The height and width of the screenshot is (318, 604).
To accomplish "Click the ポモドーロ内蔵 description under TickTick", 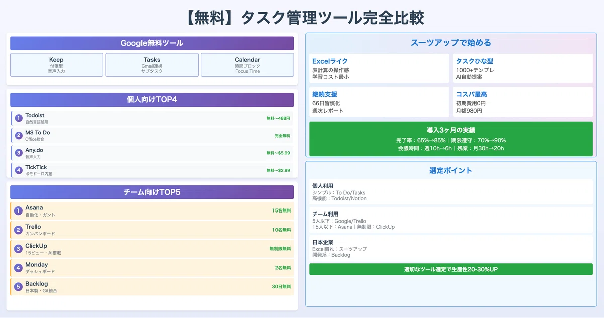I will (39, 174).
